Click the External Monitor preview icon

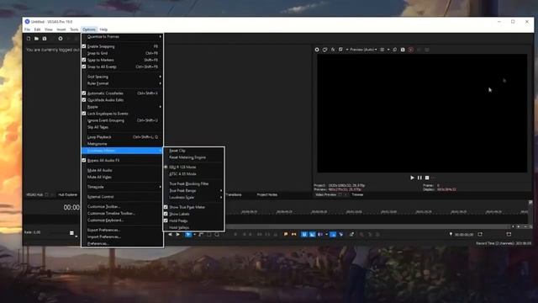click(x=324, y=50)
